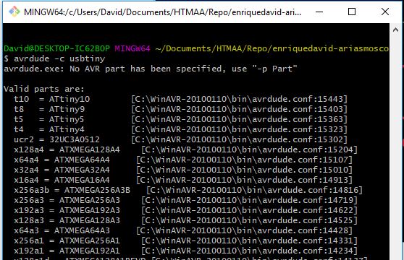
Task: Click the avrdude.conf:14234 path reference
Action: click(x=249, y=251)
